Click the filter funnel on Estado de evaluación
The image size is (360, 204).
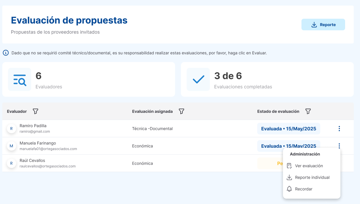coord(308,111)
